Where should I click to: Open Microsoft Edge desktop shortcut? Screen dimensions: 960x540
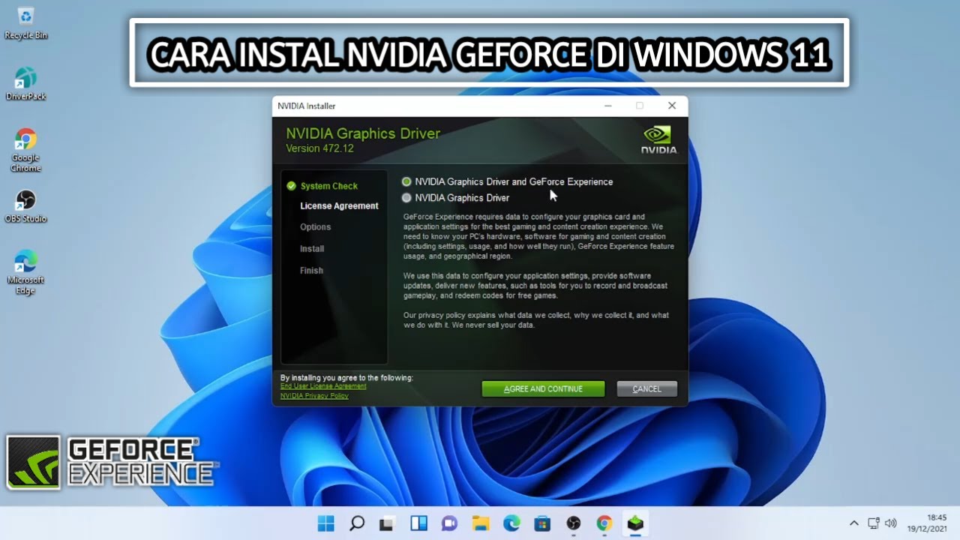[x=25, y=273]
